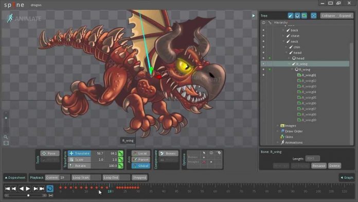Click the center-selection icon beside Collapse

314,15
